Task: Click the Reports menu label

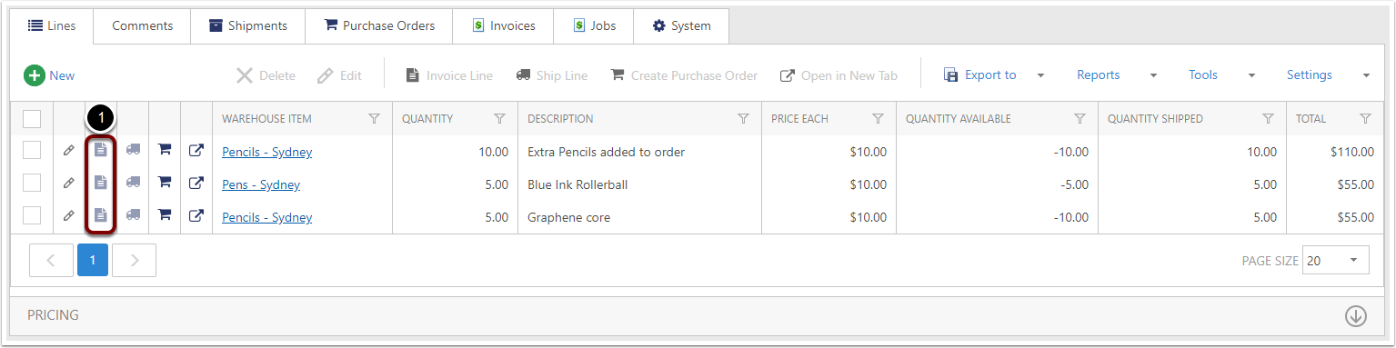Action: click(x=1098, y=75)
